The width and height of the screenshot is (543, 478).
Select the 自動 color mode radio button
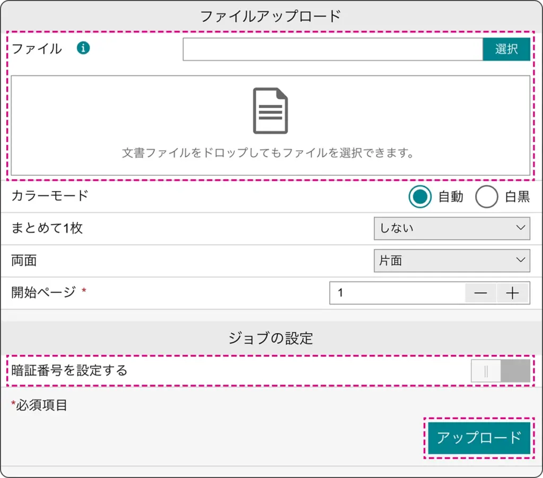420,197
